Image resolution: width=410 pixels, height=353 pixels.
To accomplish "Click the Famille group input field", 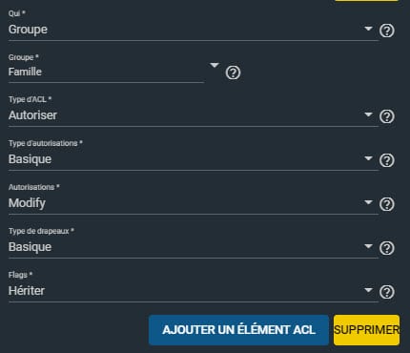I will [x=106, y=72].
